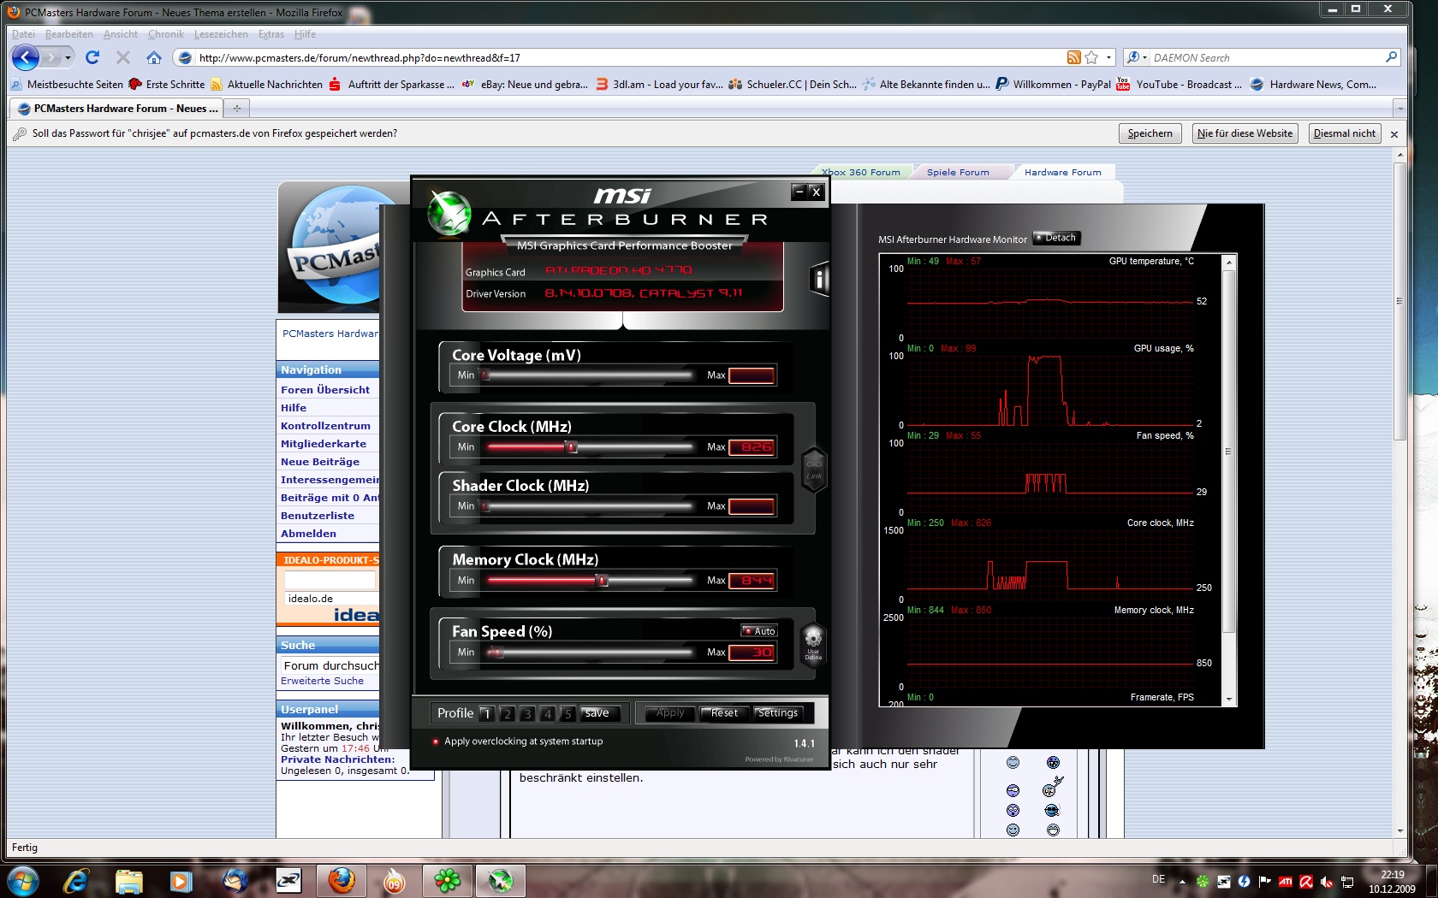Click the search magnifier in DAEMON Search

pos(1391,57)
